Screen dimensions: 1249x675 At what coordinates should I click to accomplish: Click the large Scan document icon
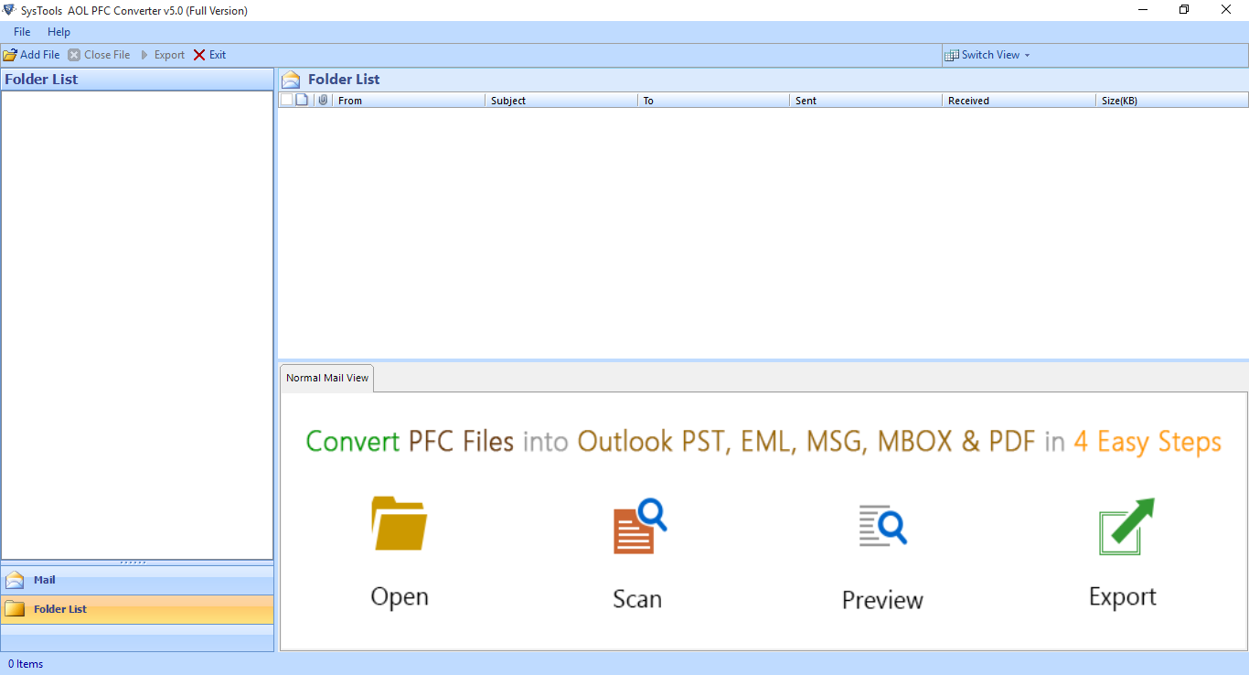[x=639, y=525]
